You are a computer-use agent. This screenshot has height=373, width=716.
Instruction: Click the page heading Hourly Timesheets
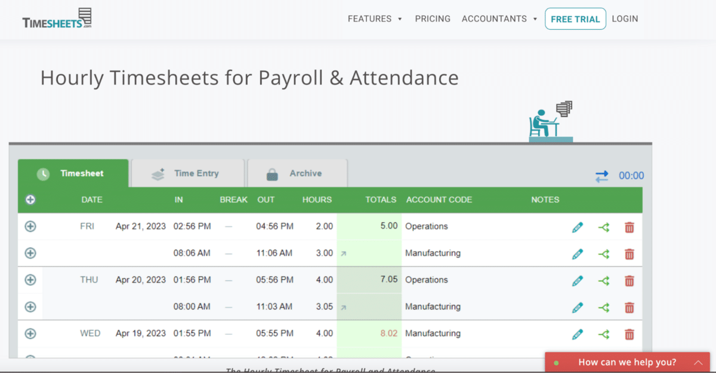point(249,78)
